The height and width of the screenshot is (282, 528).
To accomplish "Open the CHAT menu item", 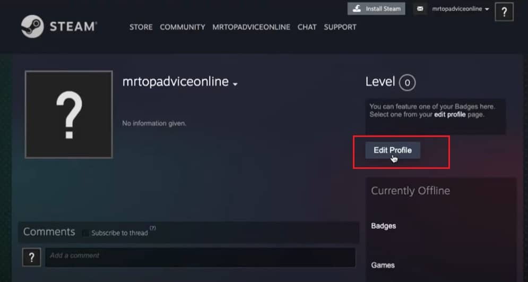I will pyautogui.click(x=307, y=27).
